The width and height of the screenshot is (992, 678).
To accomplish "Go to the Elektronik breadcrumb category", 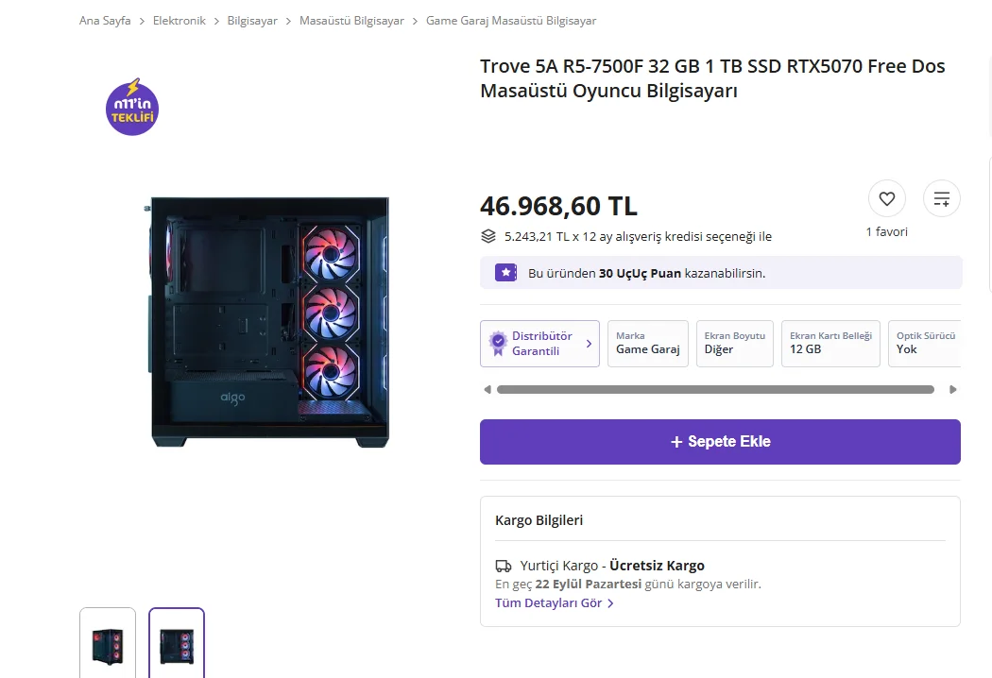I will click(x=179, y=21).
